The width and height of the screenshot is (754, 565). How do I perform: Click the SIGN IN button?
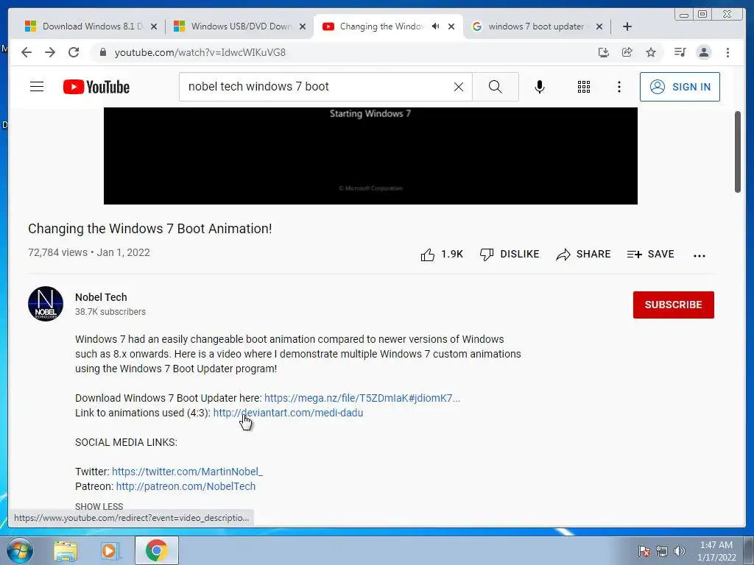pyautogui.click(x=680, y=87)
